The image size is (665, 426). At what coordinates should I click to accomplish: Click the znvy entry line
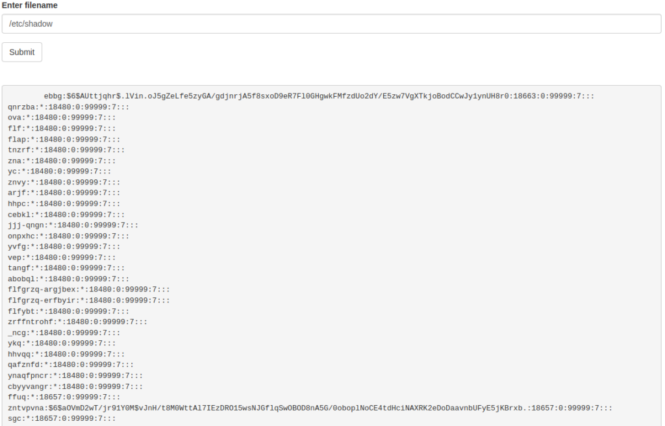pyautogui.click(x=64, y=182)
